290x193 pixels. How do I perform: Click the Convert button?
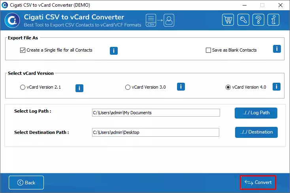coord(258,182)
